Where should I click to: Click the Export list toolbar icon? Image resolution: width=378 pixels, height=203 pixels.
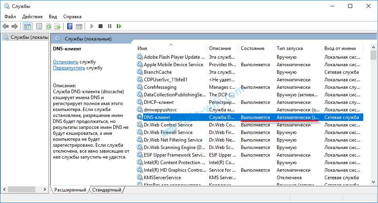pos(58,26)
